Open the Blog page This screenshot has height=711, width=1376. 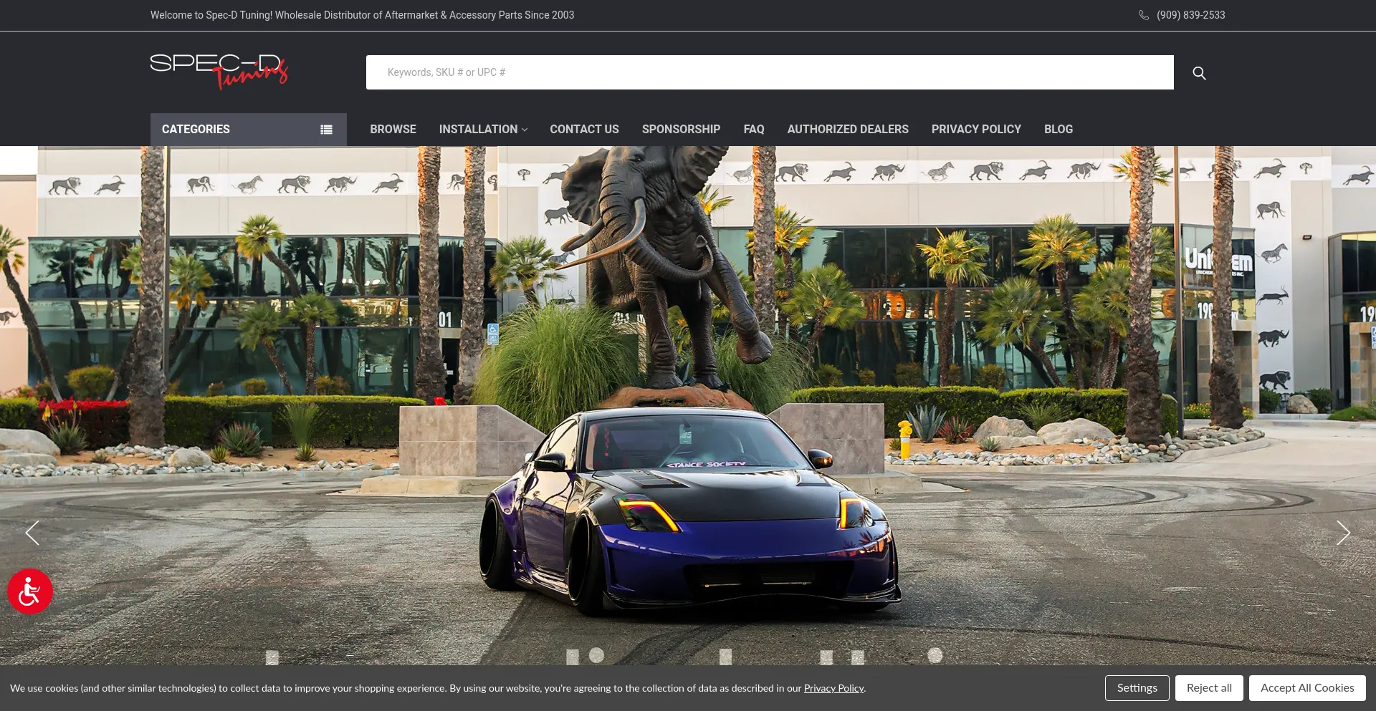[x=1059, y=130]
